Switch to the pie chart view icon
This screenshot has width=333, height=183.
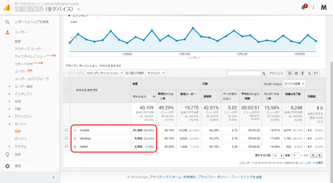[x=296, y=73]
